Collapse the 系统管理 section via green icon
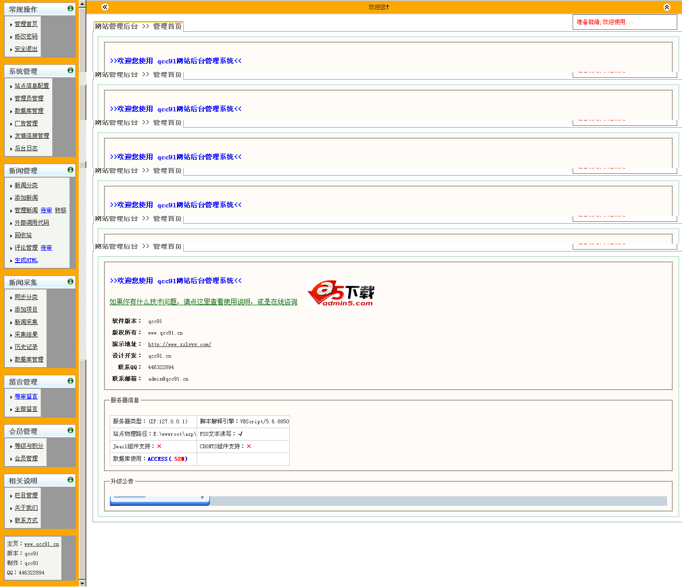Viewport: 682px width, 587px height. tap(71, 71)
